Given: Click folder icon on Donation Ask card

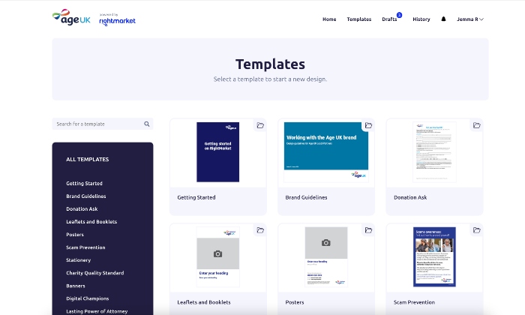Looking at the screenshot, I should [x=476, y=125].
